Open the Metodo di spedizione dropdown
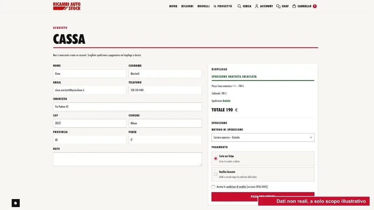This screenshot has width=374, height=210. [x=263, y=137]
